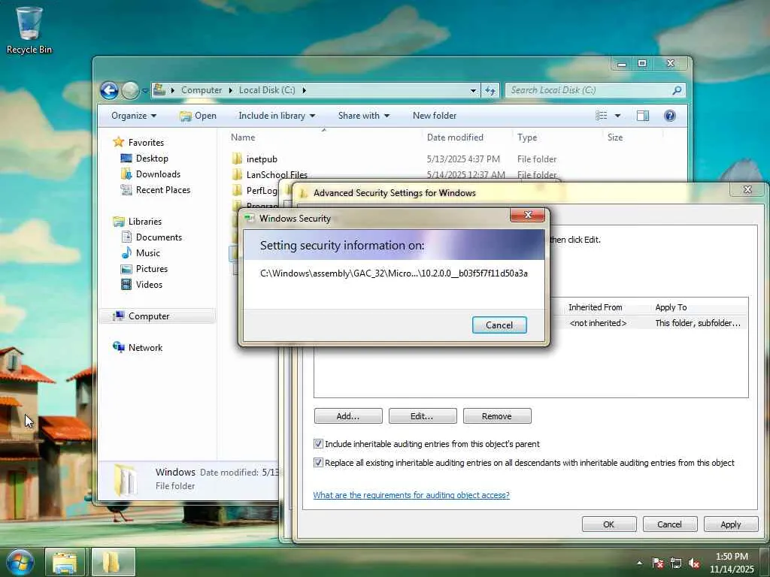The height and width of the screenshot is (577, 770).
Task: Select the PerfLog folder icon
Action: (x=237, y=190)
